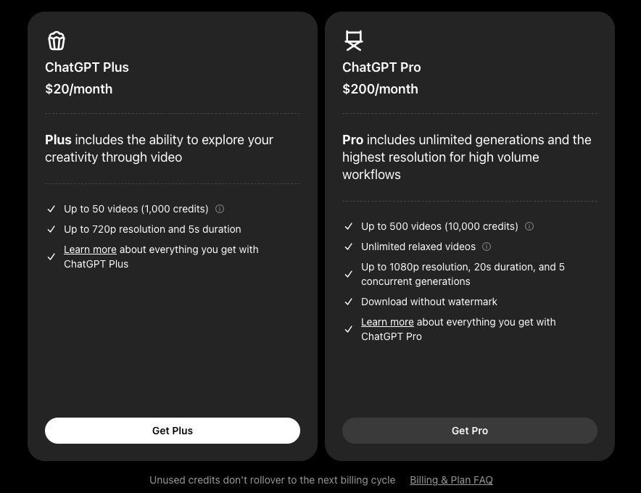Click checkmark next to Download without watermark
Image resolution: width=641 pixels, height=493 pixels.
click(349, 302)
